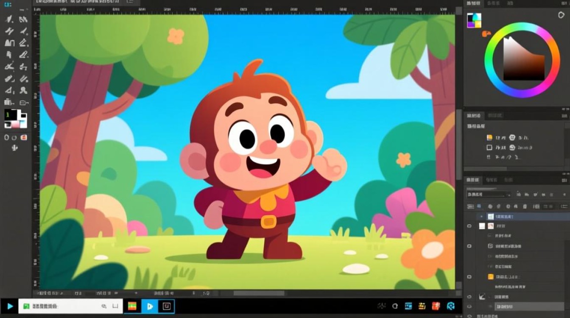Click the blue play-shaped Start button in the taskbar

(x=9, y=306)
